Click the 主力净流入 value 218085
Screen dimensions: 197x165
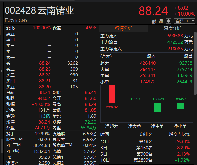tap(175, 49)
